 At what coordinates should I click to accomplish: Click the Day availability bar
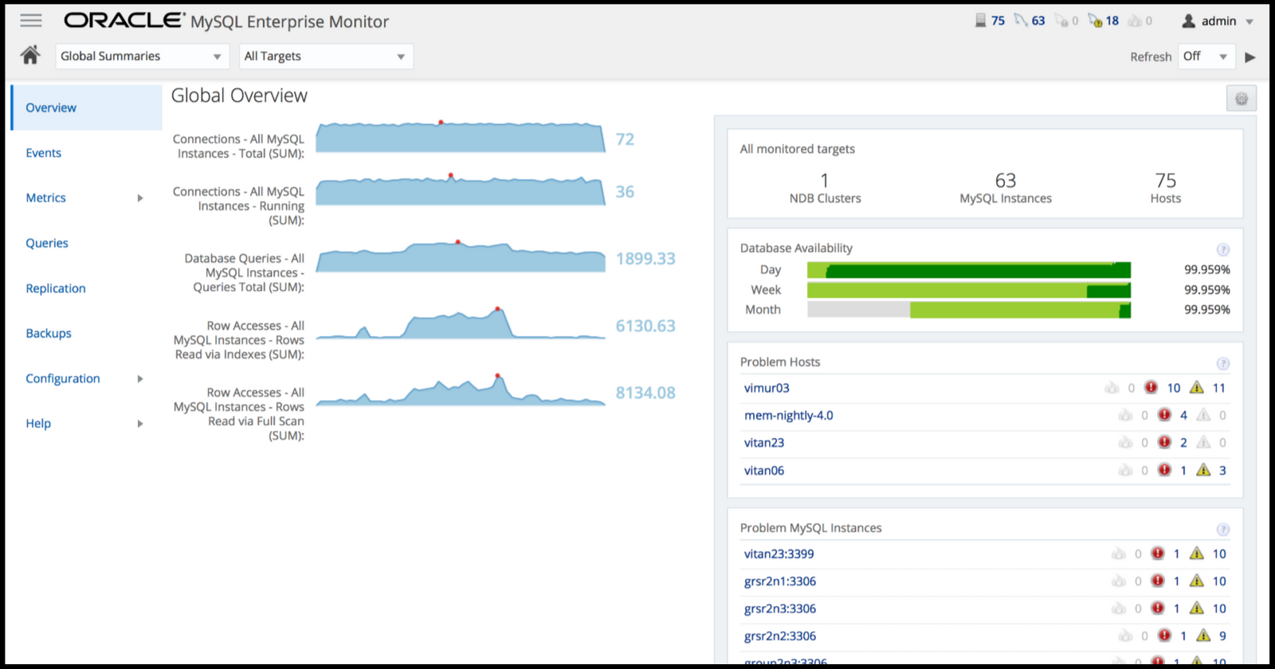[969, 270]
